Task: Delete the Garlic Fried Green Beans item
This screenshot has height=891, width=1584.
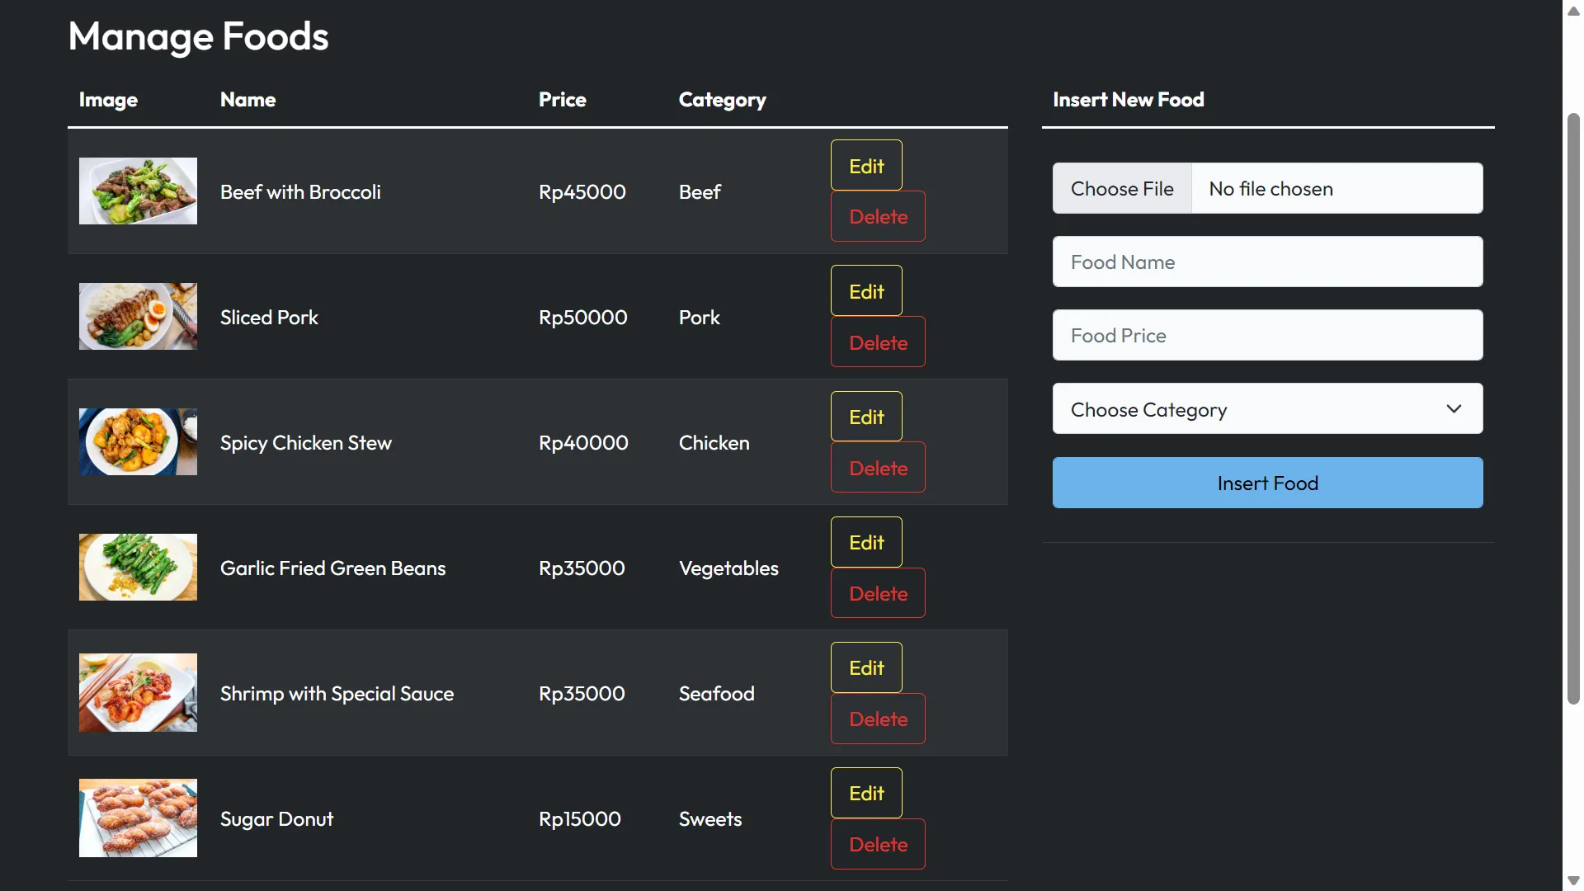Action: click(x=878, y=593)
